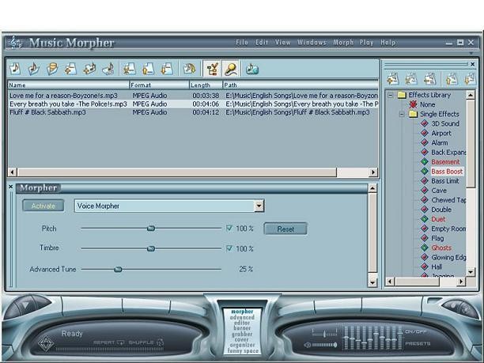Click the add-folder icon with plus sign
484x363 pixels.
70,69
